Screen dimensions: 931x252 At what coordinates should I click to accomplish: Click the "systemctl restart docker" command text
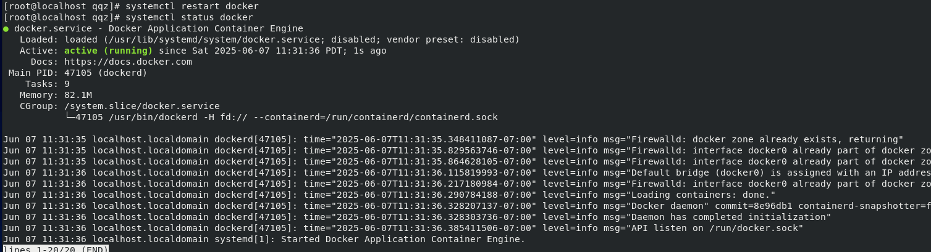192,6
